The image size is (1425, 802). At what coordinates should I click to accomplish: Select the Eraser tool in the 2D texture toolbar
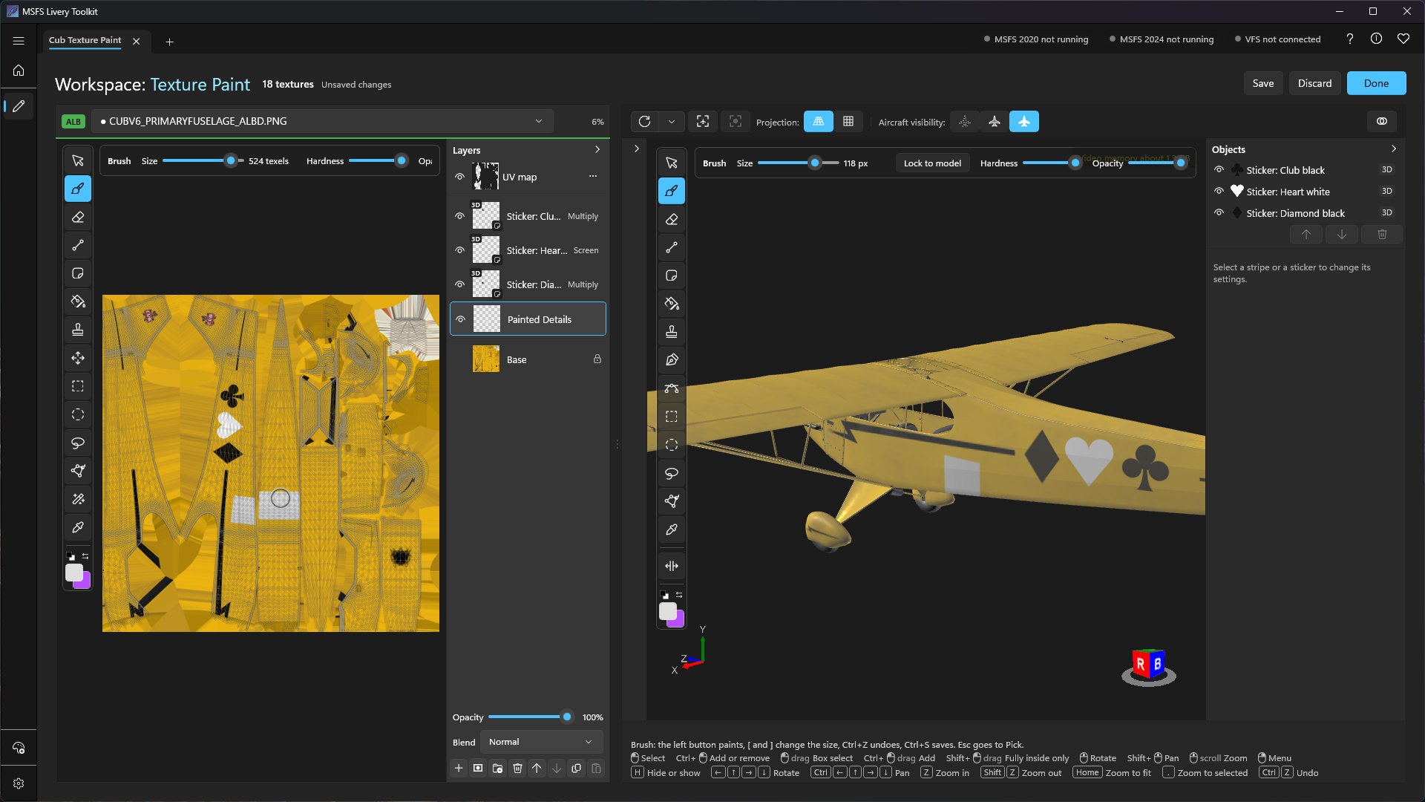[78, 218]
